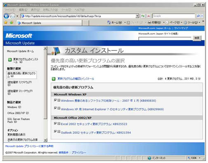The width and height of the screenshot is (208, 163).
Task: Open the Page (ページ) toolbar menu
Action: click(174, 22)
